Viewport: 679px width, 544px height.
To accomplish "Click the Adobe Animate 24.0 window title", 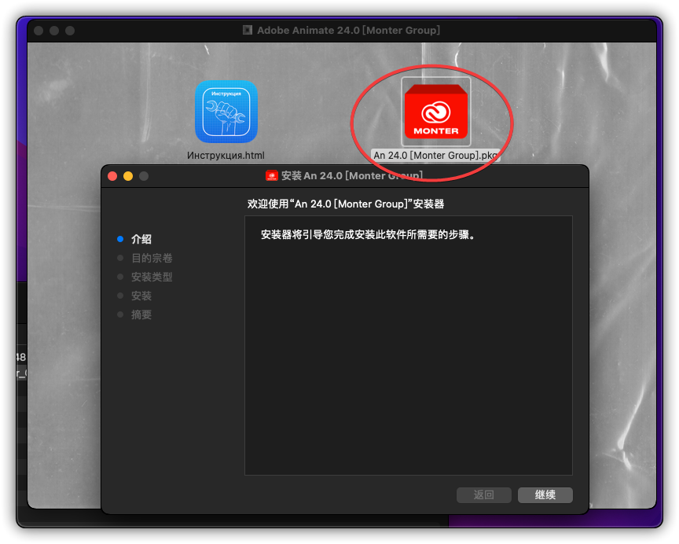I will click(x=348, y=31).
